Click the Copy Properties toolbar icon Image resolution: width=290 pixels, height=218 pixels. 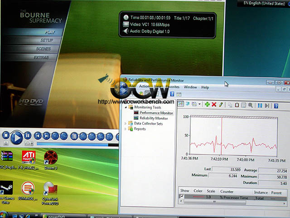click(x=230, y=105)
